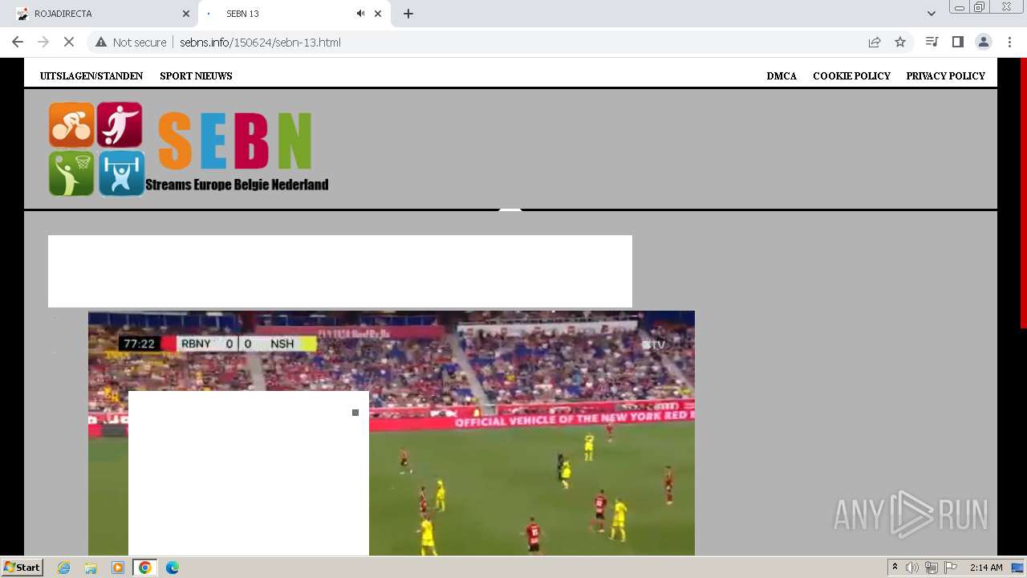Image resolution: width=1027 pixels, height=578 pixels.
Task: Select the SEBN 13 tab
Action: tap(293, 14)
